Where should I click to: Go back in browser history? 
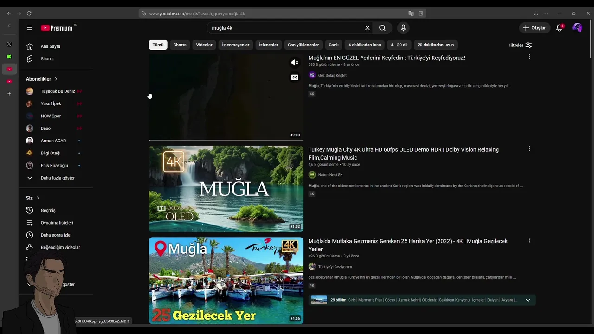coord(9,13)
